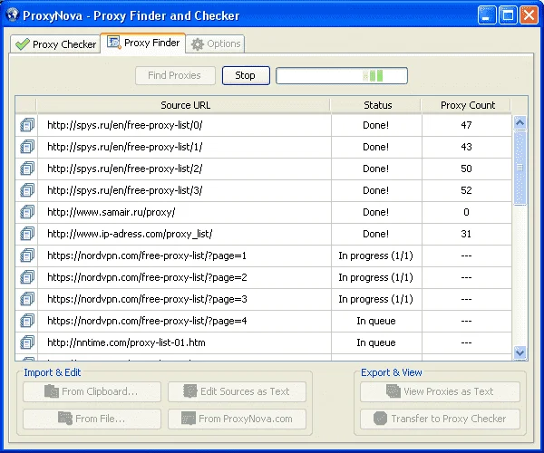The height and width of the screenshot is (453, 544).
Task: Click the page icon for spys.ru free-proxy-list/3/ row
Action: 27,190
